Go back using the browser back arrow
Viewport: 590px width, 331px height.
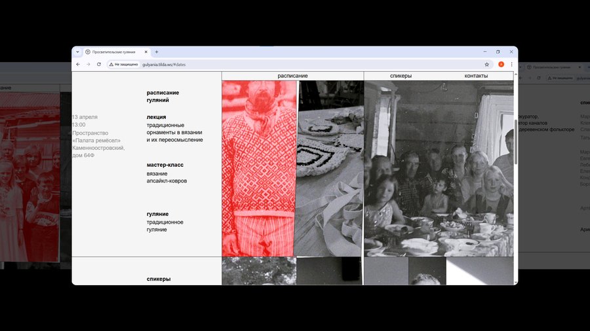tap(78, 65)
